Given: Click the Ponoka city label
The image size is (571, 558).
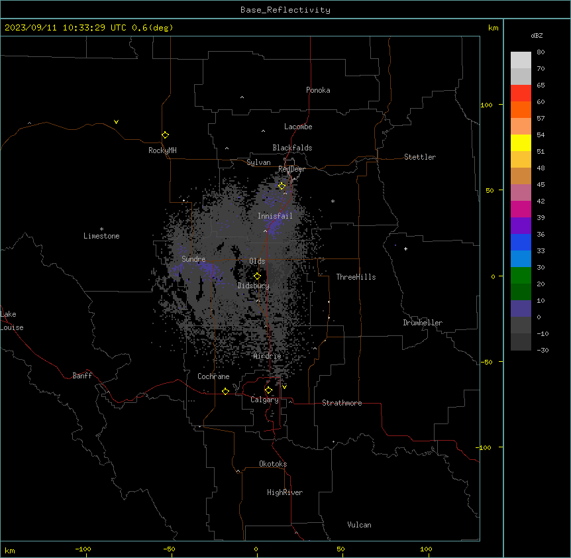Looking at the screenshot, I should tap(318, 90).
